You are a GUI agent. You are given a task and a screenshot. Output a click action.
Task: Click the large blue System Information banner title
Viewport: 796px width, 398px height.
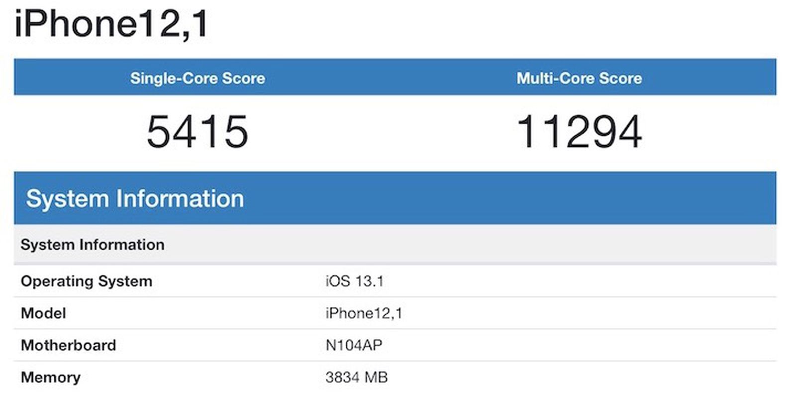(135, 199)
